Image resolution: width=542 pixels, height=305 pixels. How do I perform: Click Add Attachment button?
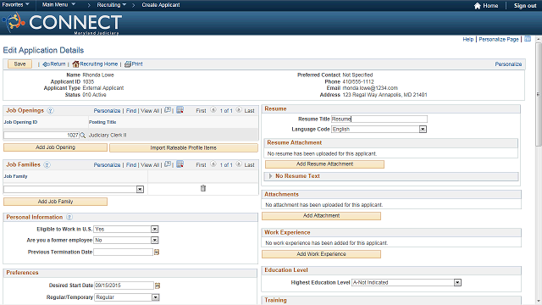(x=322, y=216)
